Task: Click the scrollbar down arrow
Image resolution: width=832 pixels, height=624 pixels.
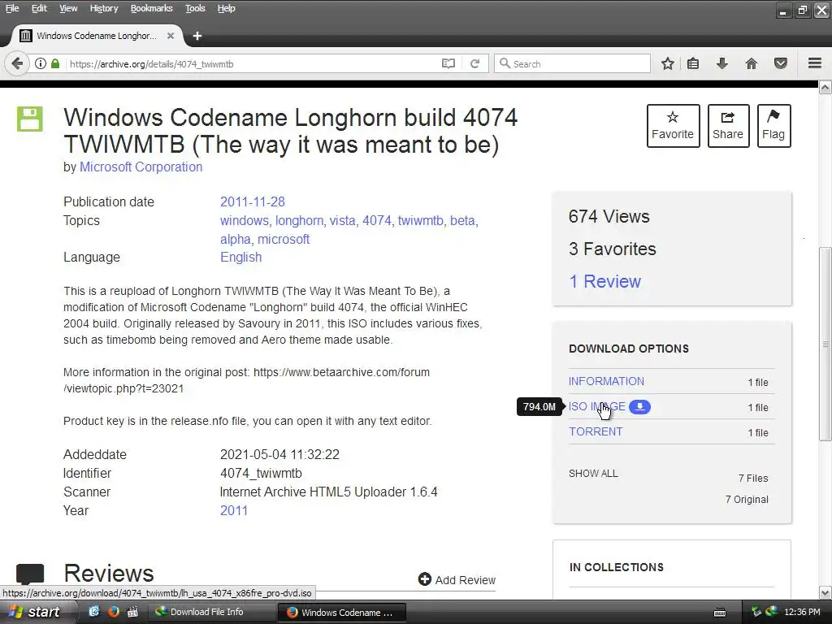Action: 825,592
